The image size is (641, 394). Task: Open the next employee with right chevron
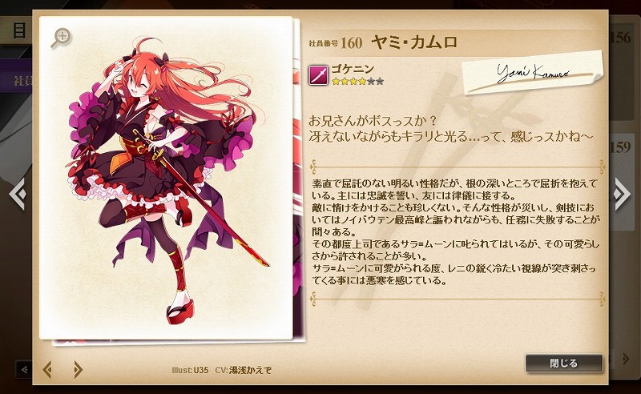point(621,194)
